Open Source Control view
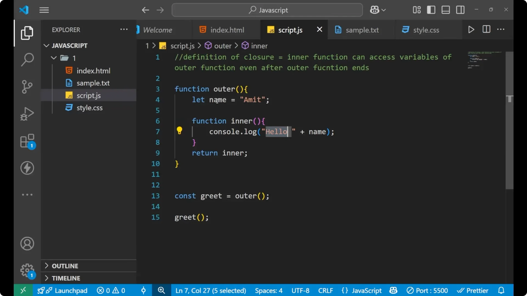 tap(27, 87)
